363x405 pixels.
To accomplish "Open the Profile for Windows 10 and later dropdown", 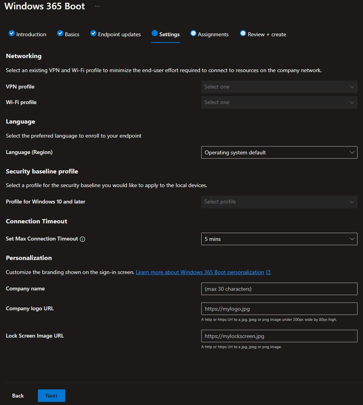I will [x=279, y=202].
